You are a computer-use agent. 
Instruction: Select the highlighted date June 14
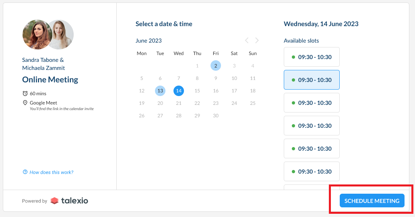(x=179, y=91)
